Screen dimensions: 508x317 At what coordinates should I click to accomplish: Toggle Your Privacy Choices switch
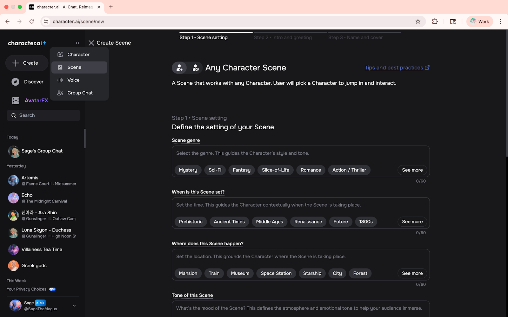pos(53,289)
